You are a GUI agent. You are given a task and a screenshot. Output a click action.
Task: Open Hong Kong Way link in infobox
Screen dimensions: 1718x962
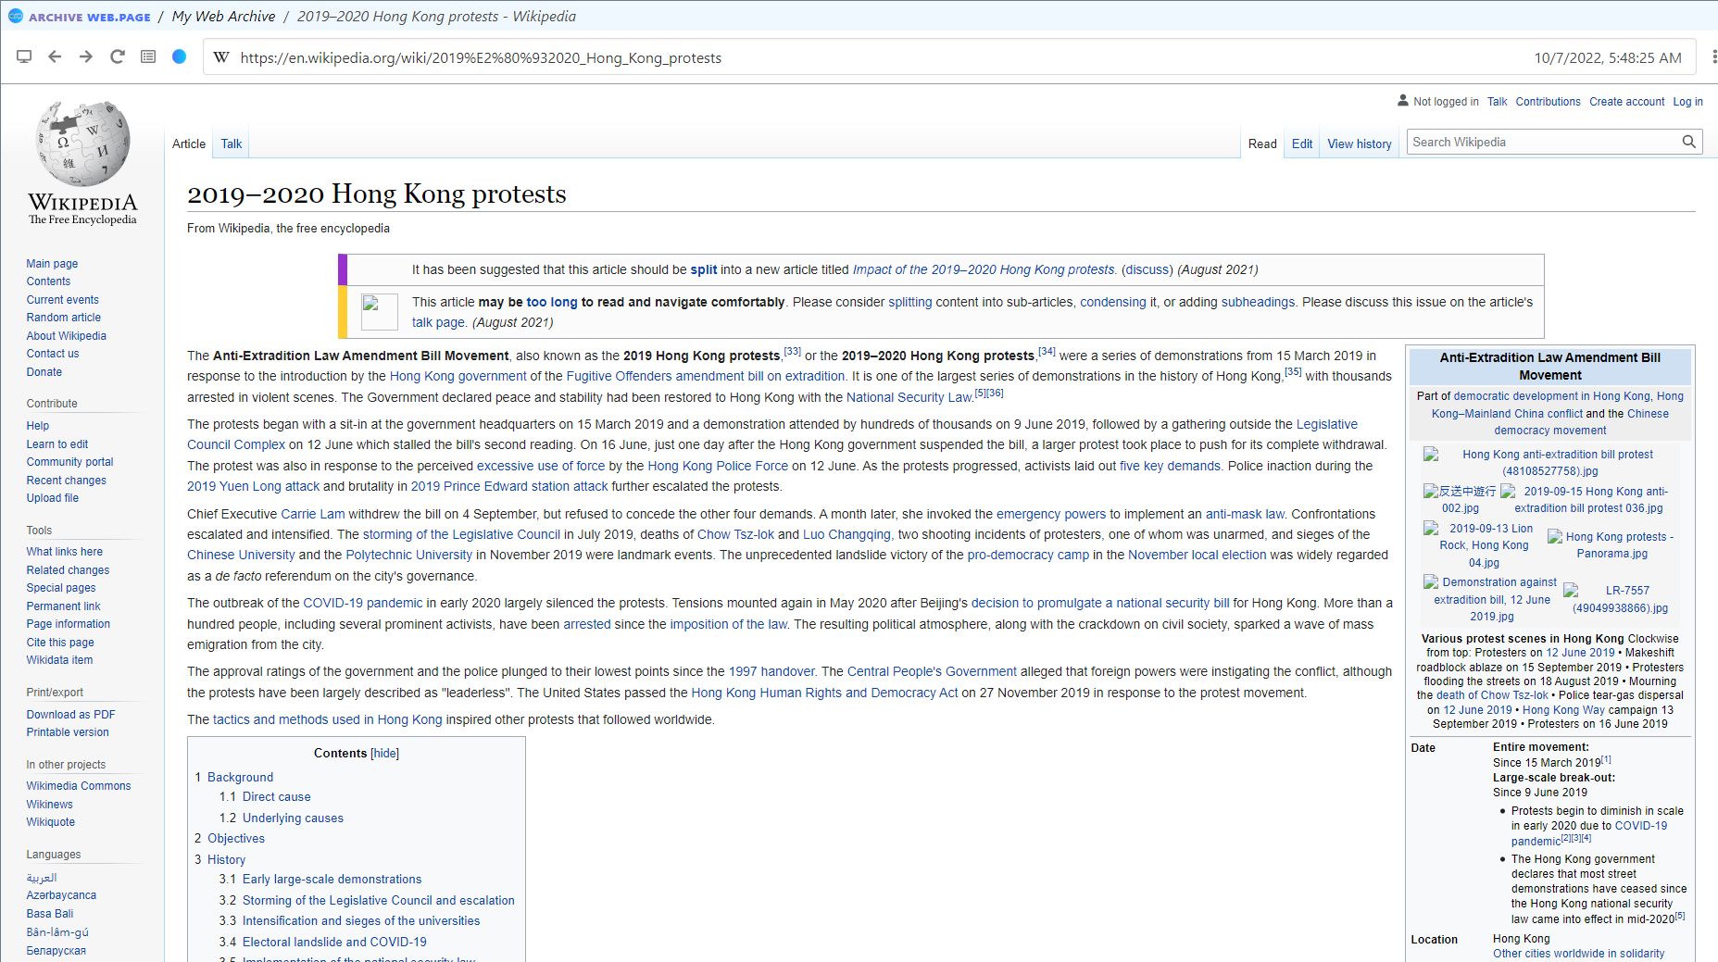1563,710
